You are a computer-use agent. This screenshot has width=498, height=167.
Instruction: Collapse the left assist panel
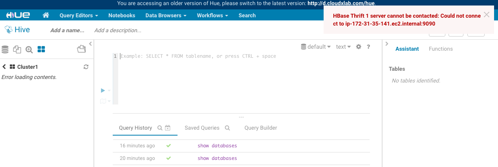pyautogui.click(x=90, y=44)
